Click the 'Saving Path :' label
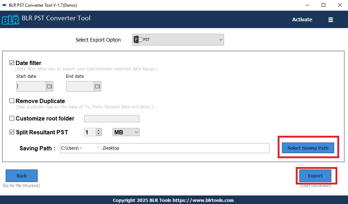The height and width of the screenshot is (204, 348). click(37, 148)
